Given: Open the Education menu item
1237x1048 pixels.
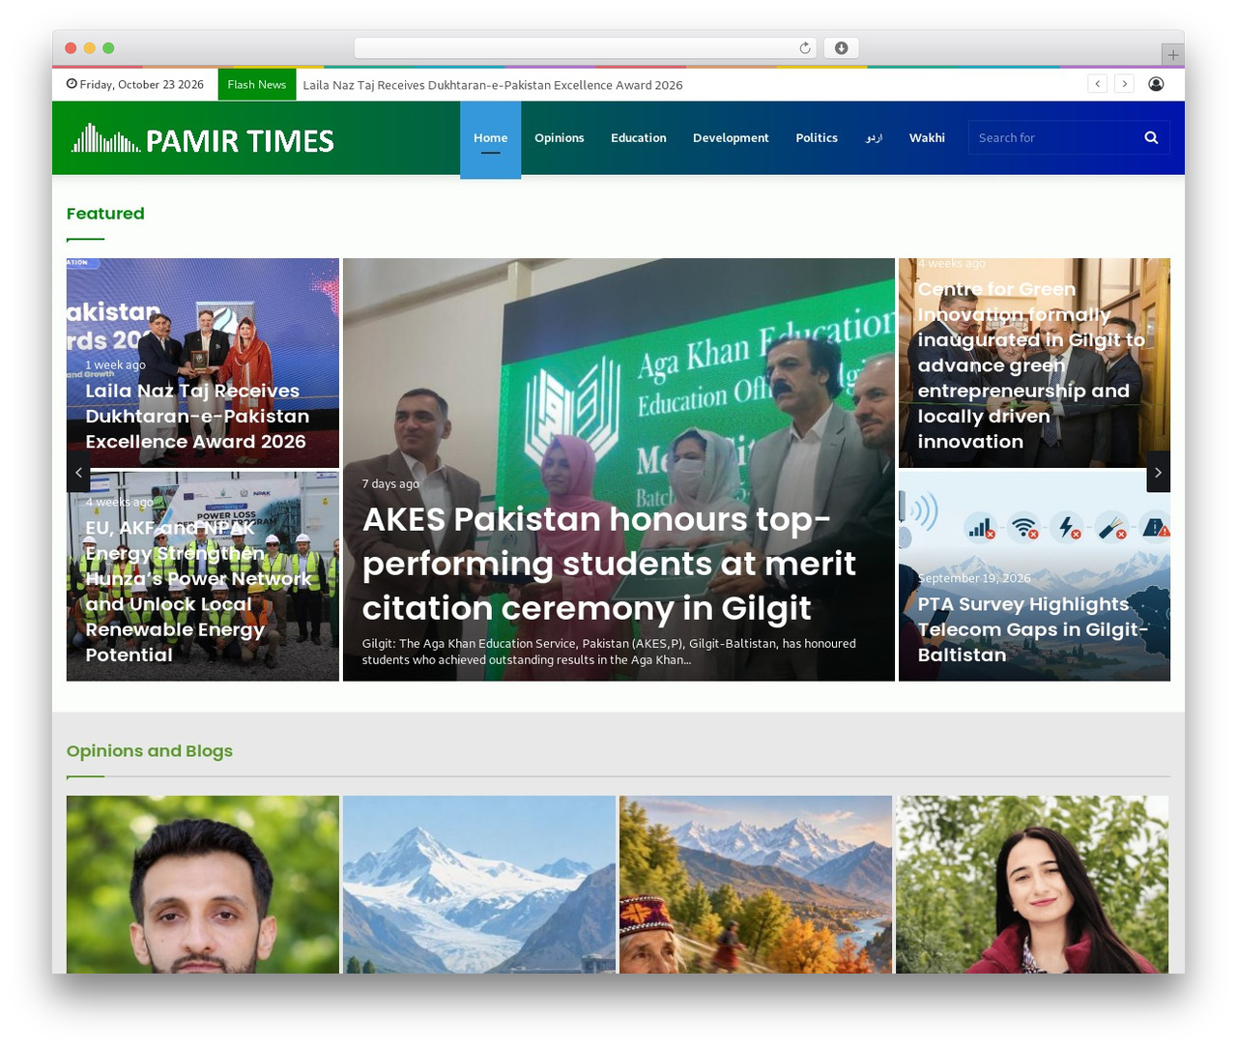Looking at the screenshot, I should point(639,138).
